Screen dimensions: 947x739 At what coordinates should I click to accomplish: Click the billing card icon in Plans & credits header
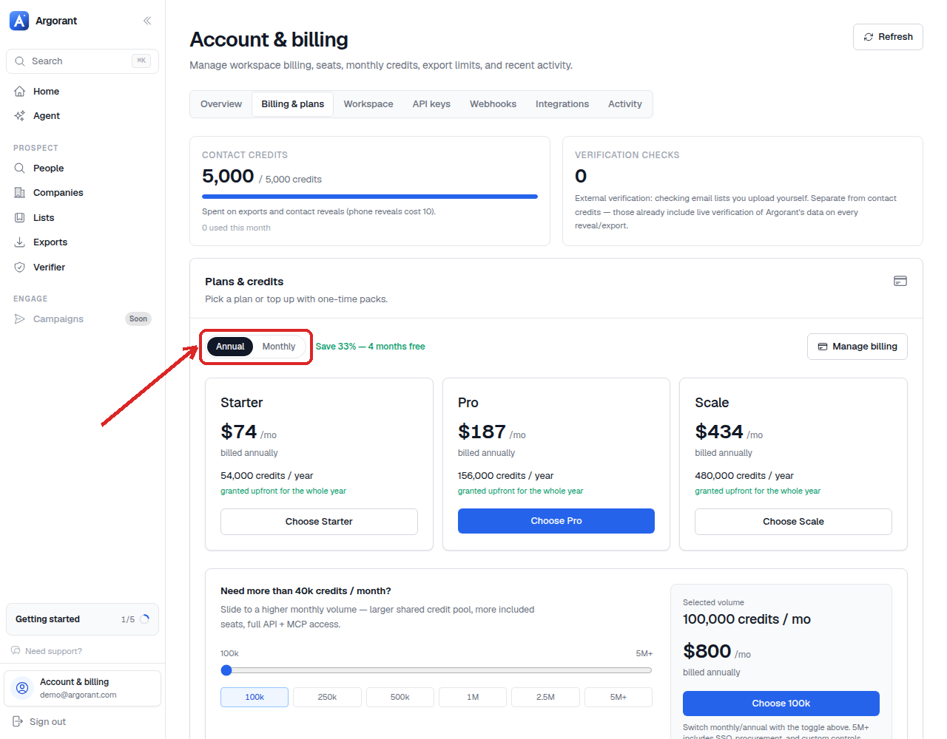900,281
